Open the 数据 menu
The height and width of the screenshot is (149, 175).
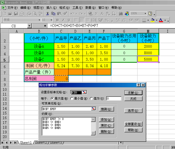[90, 8]
